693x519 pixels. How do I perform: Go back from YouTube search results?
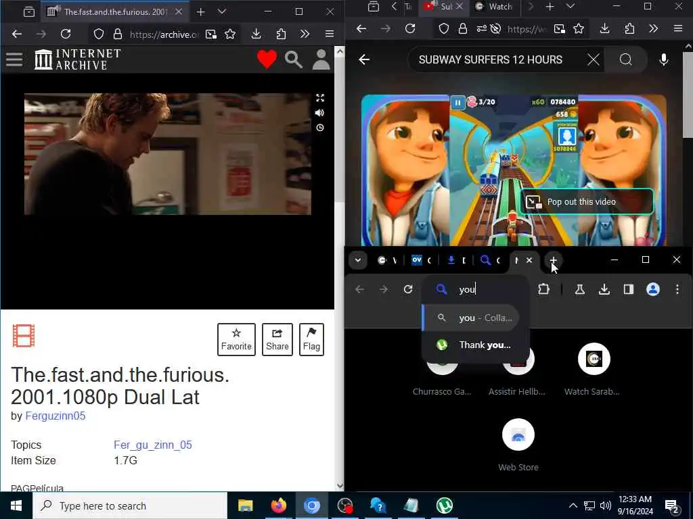[364, 59]
